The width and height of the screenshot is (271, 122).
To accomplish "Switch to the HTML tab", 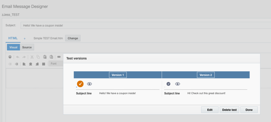I will click(13, 38).
